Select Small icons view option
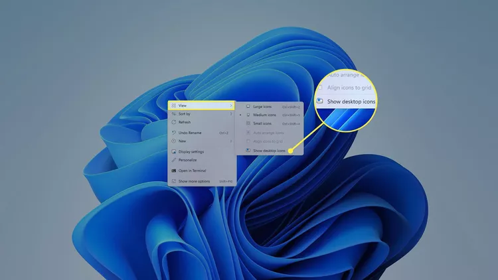Image resolution: width=498 pixels, height=280 pixels. pos(270,123)
